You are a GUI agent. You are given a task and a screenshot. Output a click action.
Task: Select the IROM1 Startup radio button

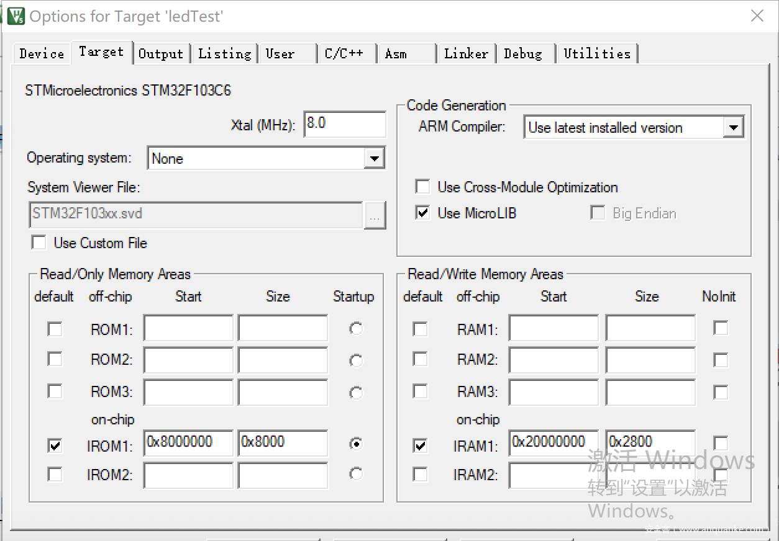coord(356,444)
